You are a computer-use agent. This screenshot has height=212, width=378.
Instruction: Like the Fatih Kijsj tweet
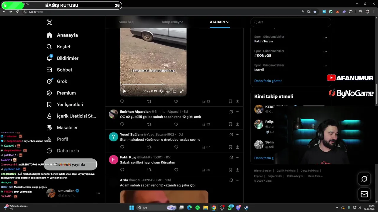point(176,170)
